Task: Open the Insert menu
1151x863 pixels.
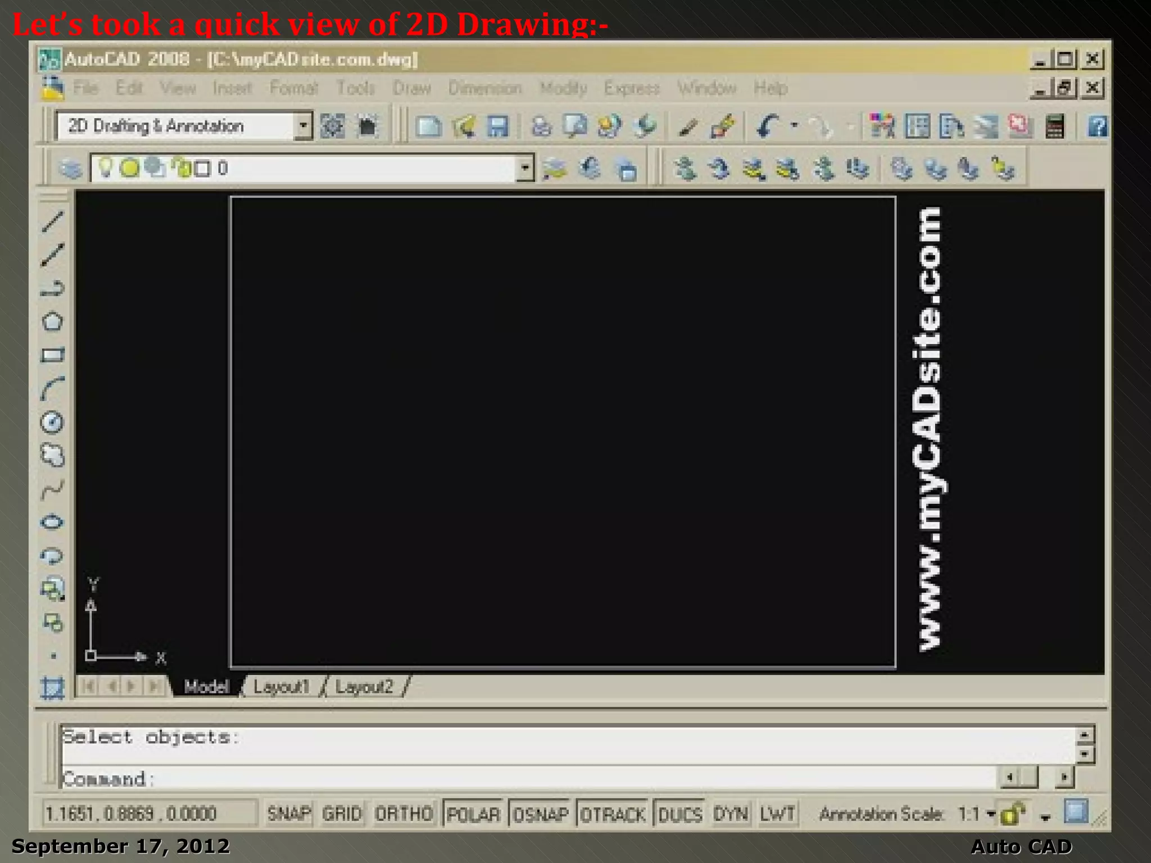Action: tap(232, 88)
